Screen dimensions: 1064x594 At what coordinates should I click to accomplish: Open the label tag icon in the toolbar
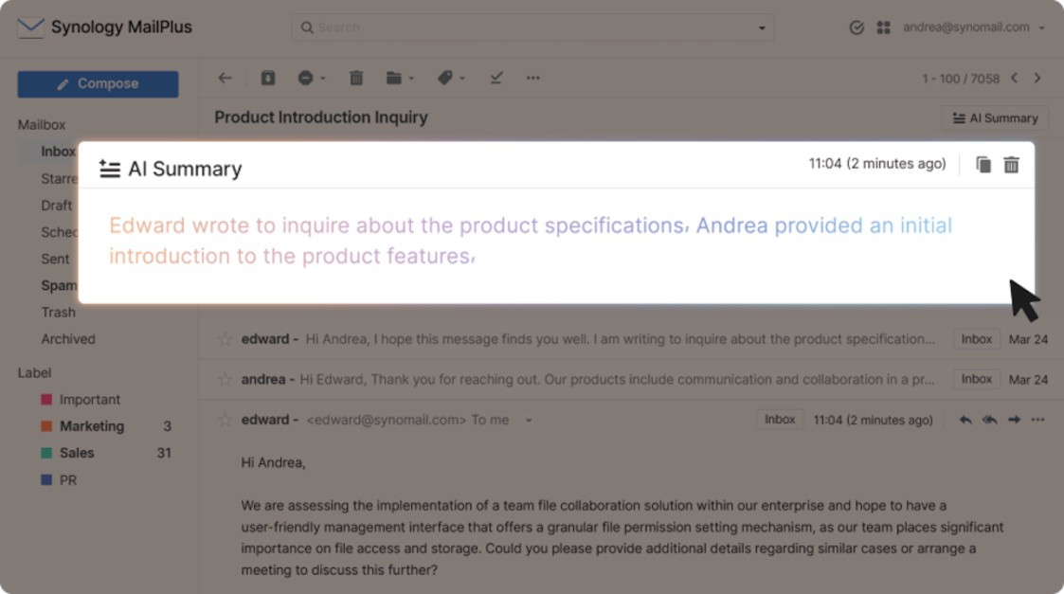447,78
